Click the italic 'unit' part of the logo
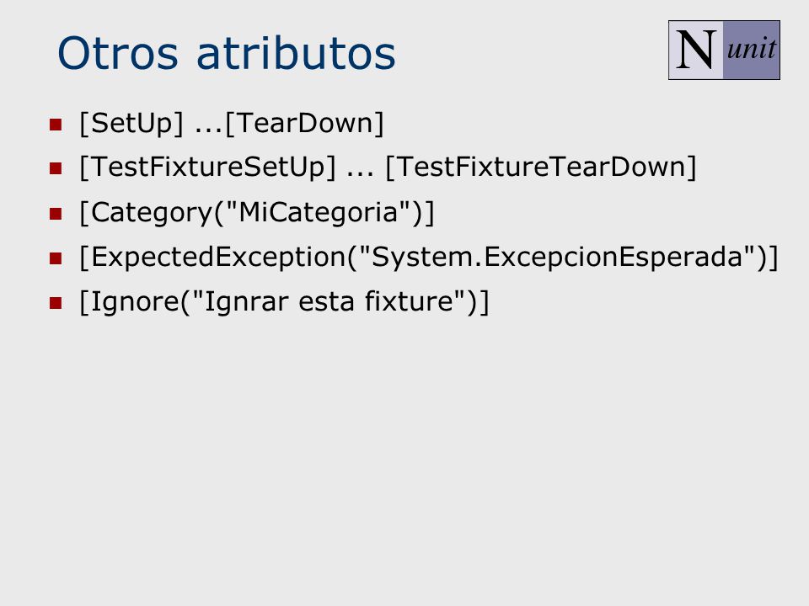The width and height of the screenshot is (809, 606). pyautogui.click(x=751, y=49)
